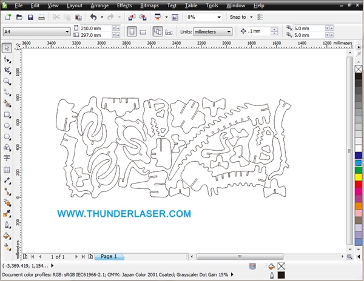Pick the blue color swatch

pyautogui.click(x=359, y=156)
